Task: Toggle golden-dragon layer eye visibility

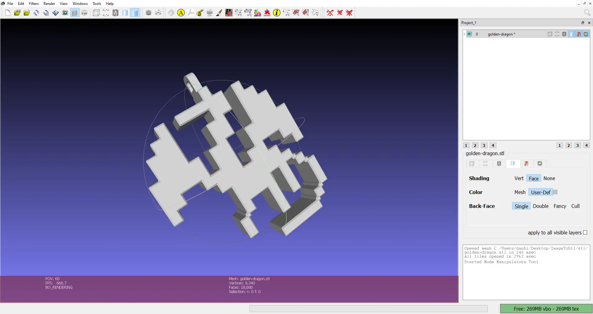Action: 469,34
